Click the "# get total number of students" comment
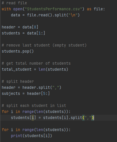The width and height of the screenshot is (117, 142). (x=36, y=64)
